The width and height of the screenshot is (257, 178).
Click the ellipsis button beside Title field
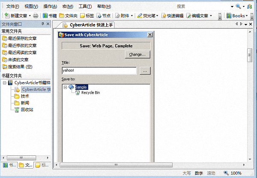(x=145, y=71)
